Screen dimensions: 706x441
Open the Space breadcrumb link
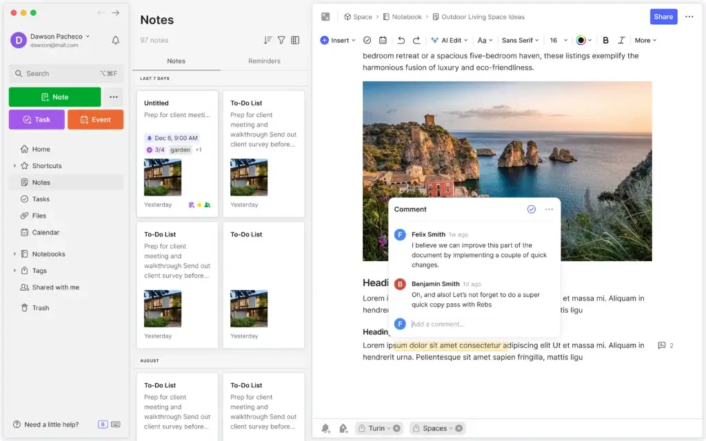click(x=359, y=17)
